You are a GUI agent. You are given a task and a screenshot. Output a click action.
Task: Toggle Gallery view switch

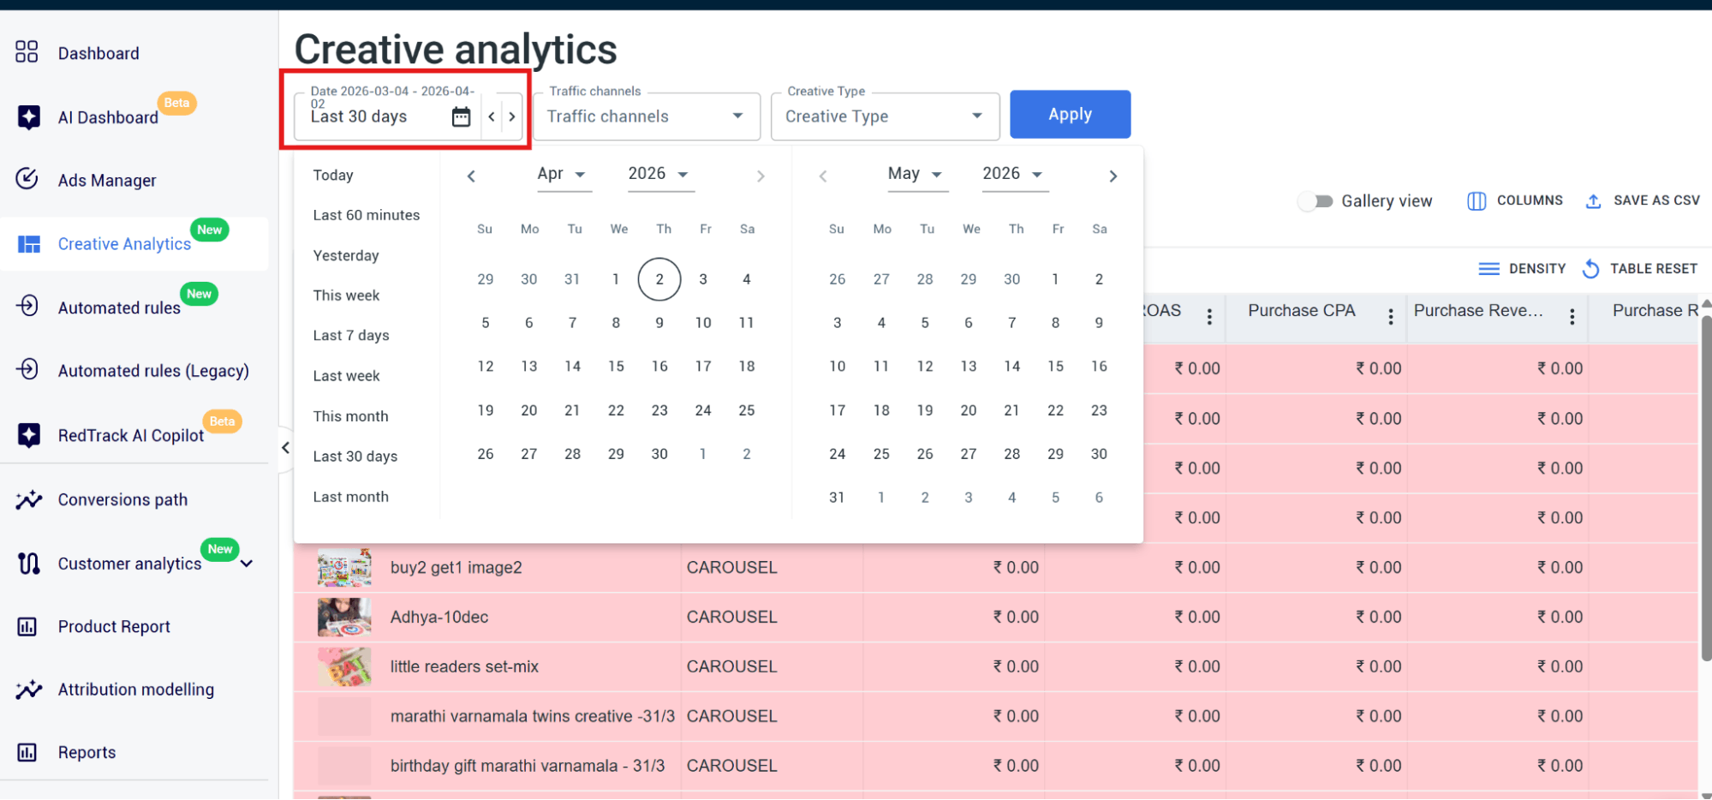pos(1315,201)
